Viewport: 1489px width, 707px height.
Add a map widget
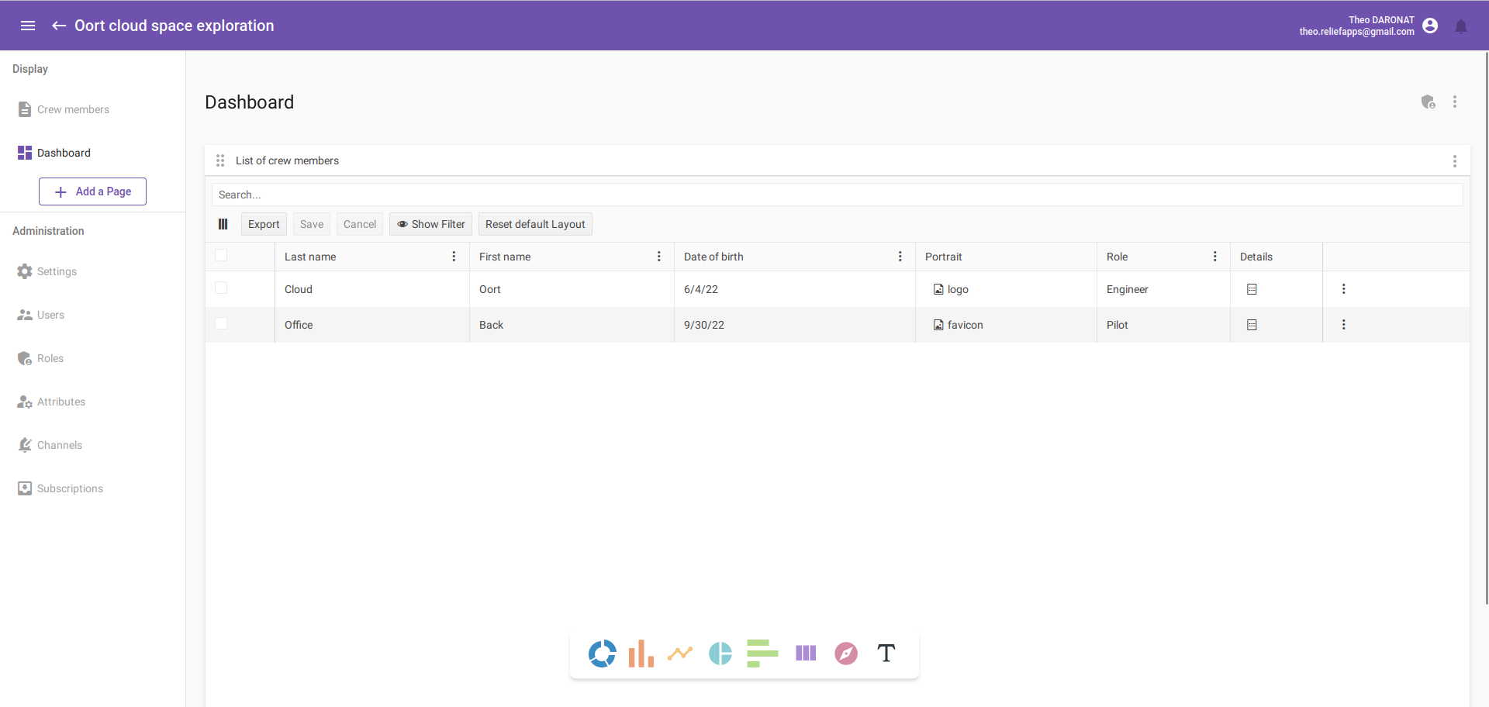point(846,654)
